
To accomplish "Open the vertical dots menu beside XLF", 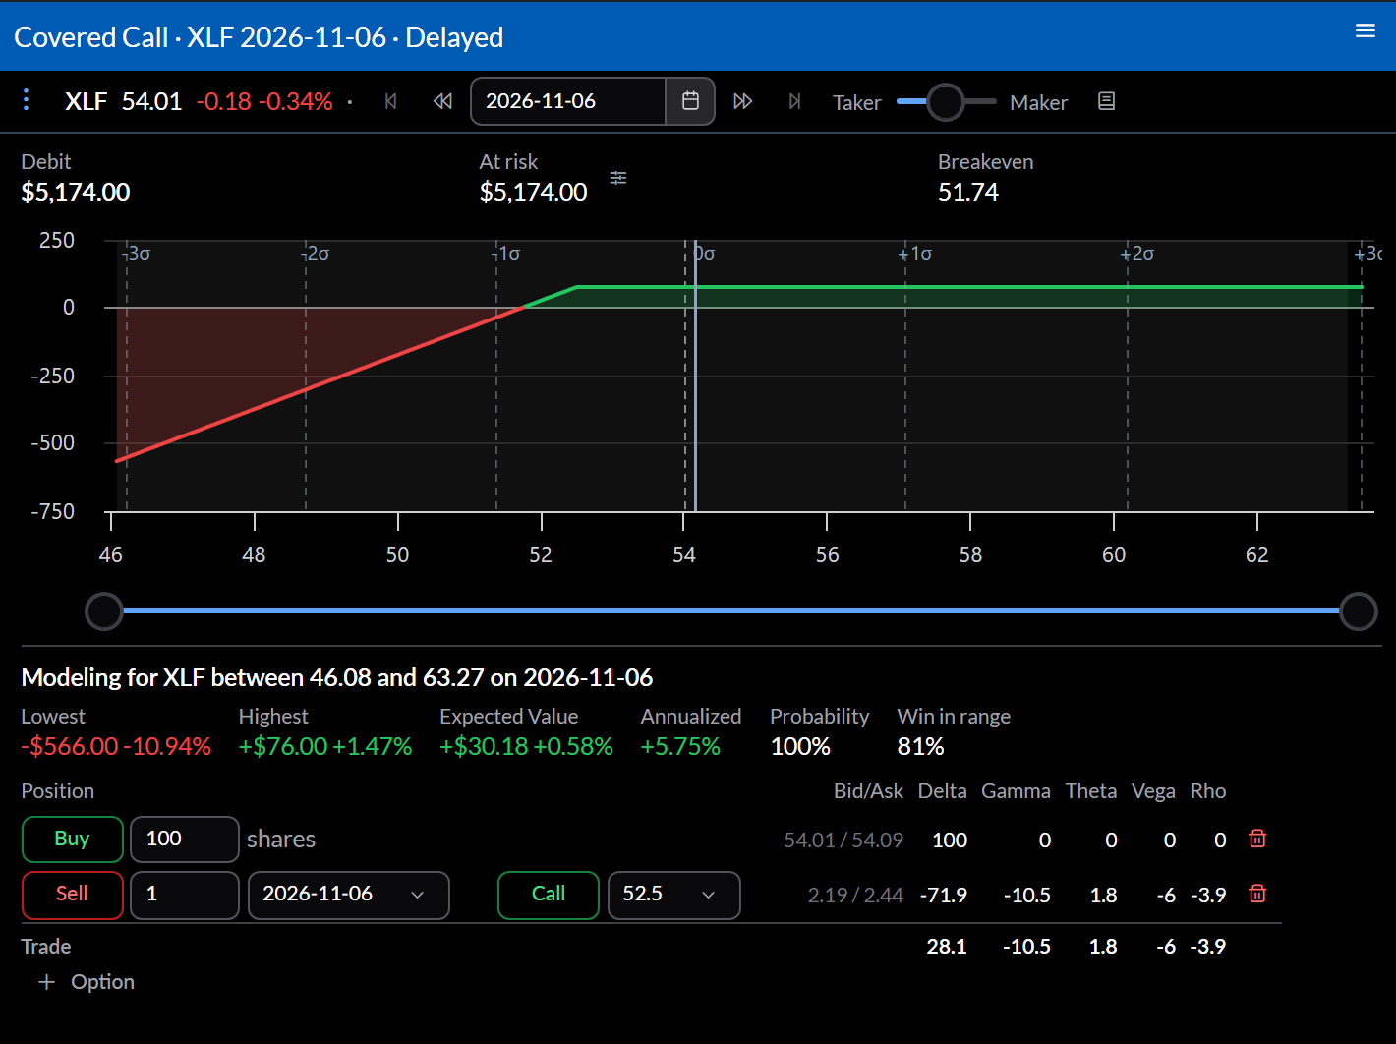I will [27, 100].
